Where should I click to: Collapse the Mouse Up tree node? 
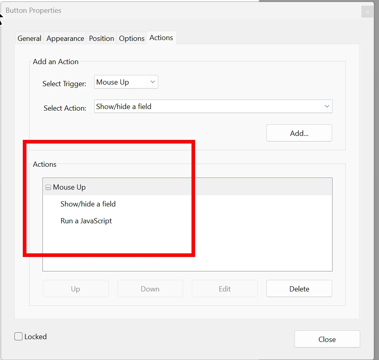click(x=48, y=188)
